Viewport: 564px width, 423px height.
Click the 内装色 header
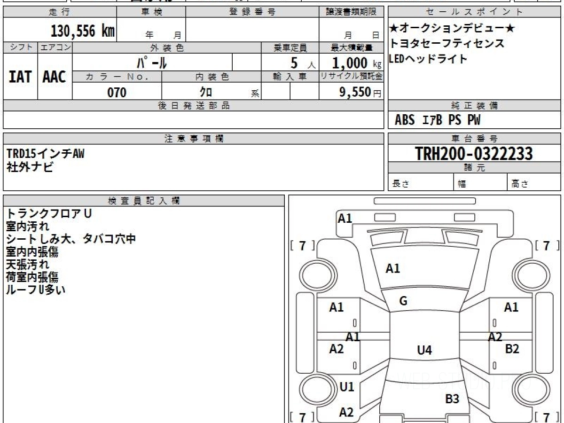[211, 77]
